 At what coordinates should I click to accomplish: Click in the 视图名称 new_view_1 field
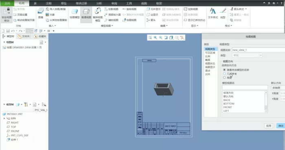tap(259, 50)
